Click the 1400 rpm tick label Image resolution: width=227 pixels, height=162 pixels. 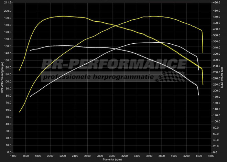pos(13,156)
